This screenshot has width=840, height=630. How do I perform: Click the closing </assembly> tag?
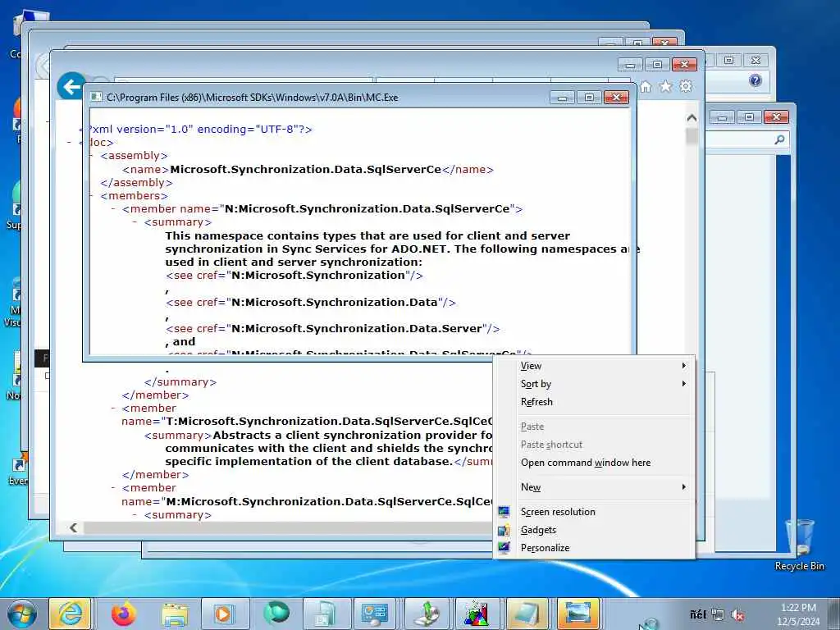[137, 183]
